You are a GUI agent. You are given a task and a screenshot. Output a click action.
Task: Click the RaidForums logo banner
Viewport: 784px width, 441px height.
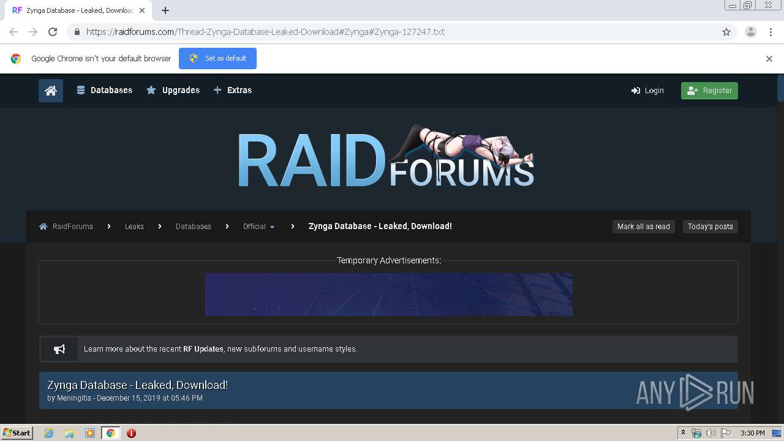pyautogui.click(x=385, y=157)
